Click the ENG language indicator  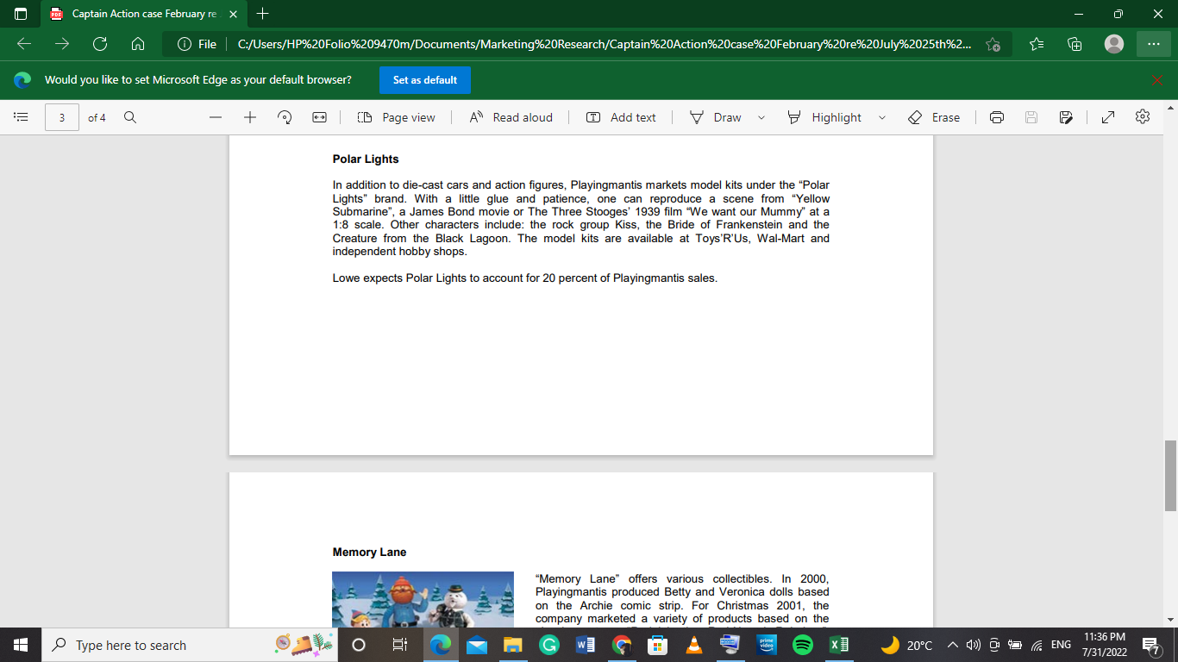tap(1061, 645)
